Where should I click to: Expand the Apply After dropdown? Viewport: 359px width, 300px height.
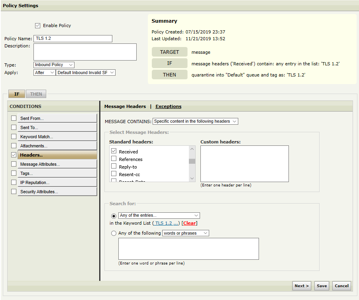point(45,73)
